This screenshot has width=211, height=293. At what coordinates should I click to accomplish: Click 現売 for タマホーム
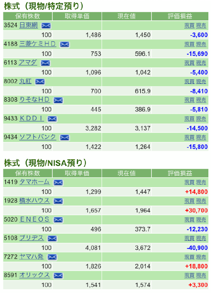201,182
